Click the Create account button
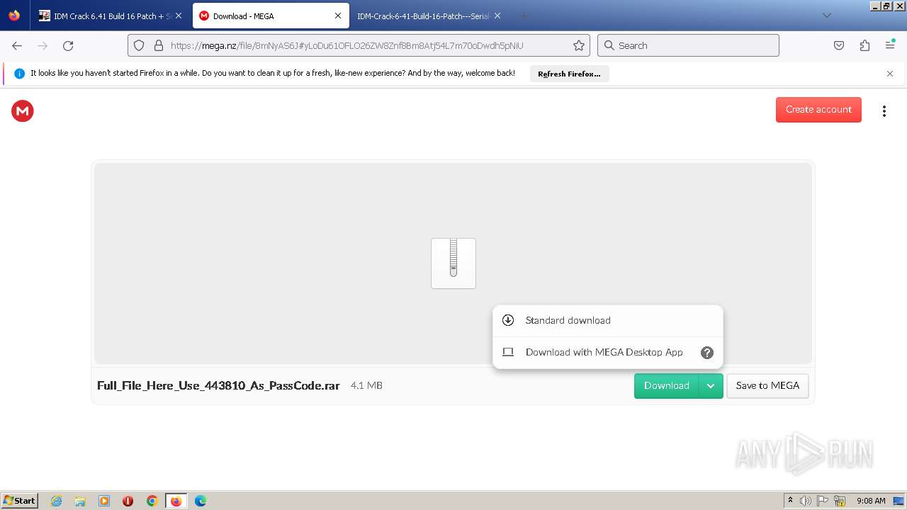This screenshot has height=510, width=907. (x=818, y=110)
